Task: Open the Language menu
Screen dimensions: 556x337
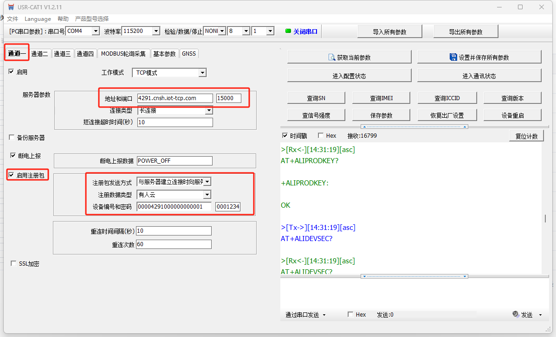Action: point(38,19)
